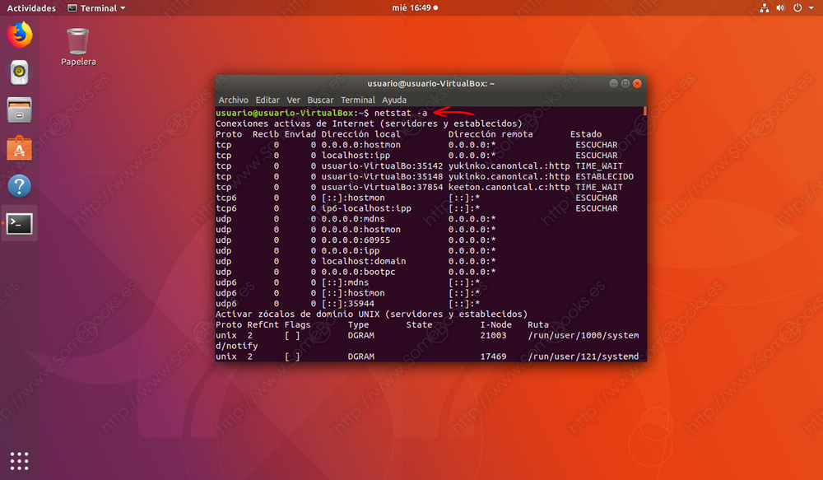Click I-Node value '17469'
Screen dimensions: 823x480
tap(493, 357)
